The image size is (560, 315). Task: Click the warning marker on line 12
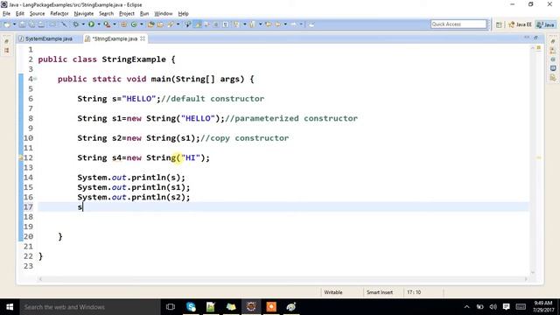(x=21, y=157)
